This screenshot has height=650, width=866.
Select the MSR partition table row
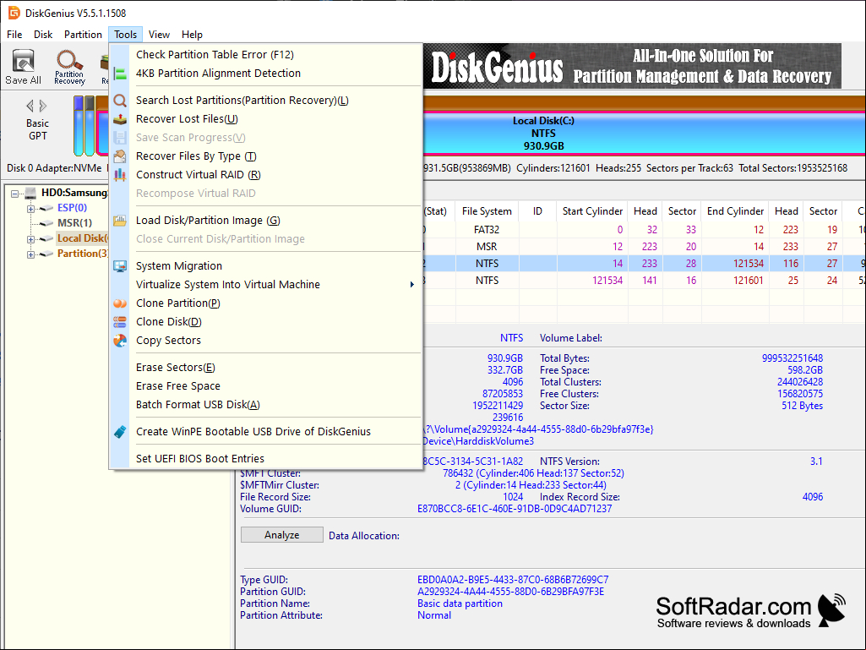pyautogui.click(x=644, y=247)
